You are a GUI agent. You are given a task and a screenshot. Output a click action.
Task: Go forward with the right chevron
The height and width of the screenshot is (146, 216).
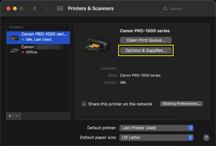coord(47,8)
